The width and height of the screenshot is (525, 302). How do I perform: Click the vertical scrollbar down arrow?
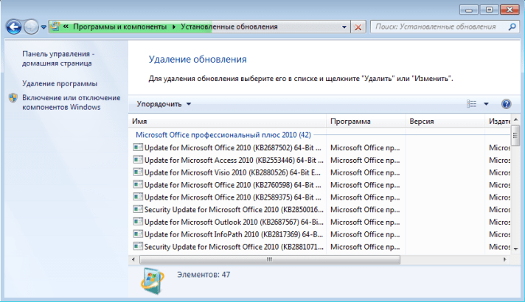point(515,249)
